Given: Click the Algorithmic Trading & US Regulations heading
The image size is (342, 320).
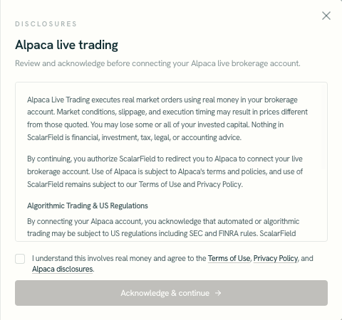Looking at the screenshot, I should coord(88,206).
